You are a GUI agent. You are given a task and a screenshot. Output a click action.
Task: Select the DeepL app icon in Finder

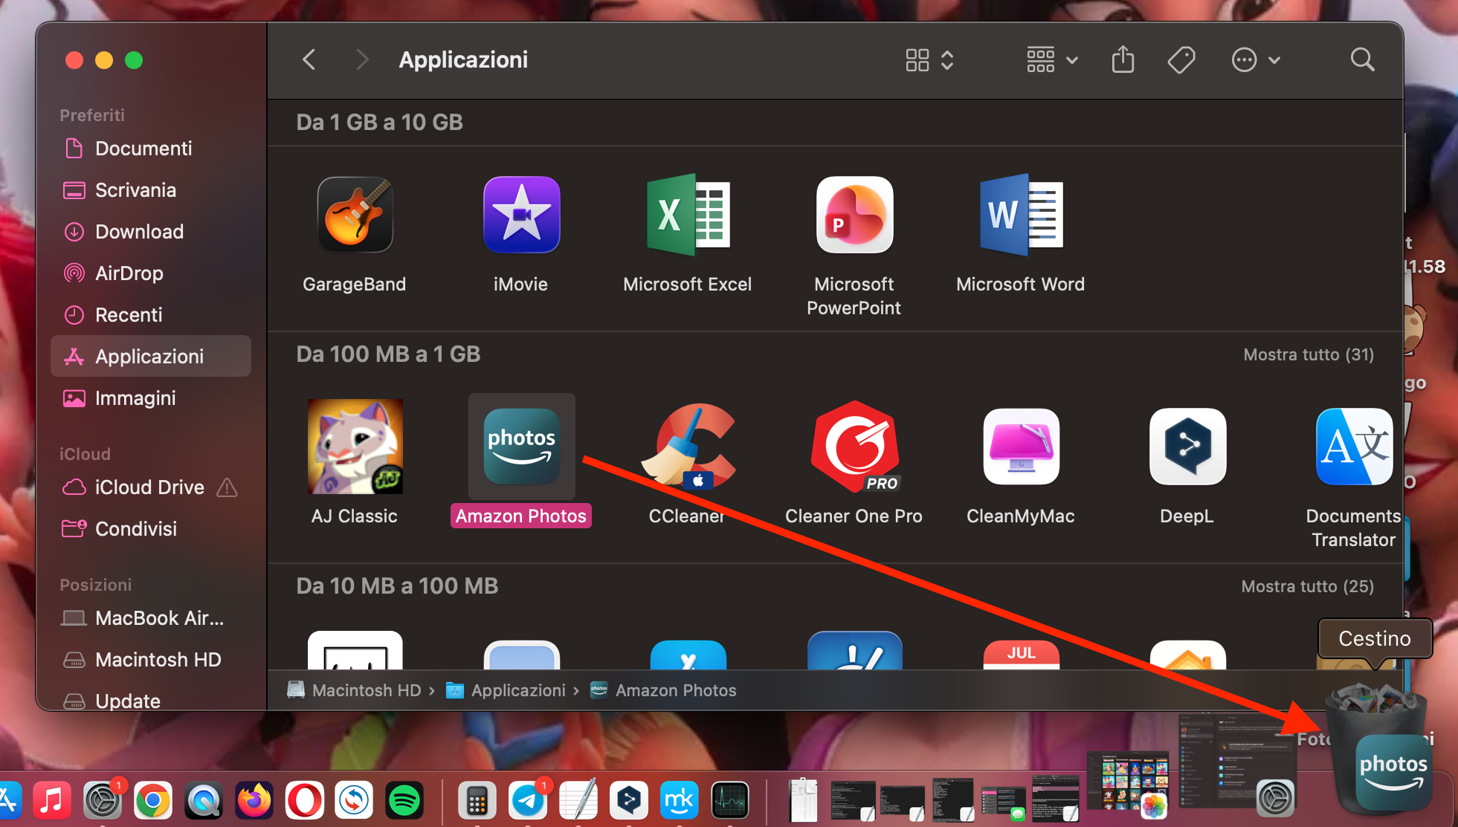click(x=1187, y=447)
